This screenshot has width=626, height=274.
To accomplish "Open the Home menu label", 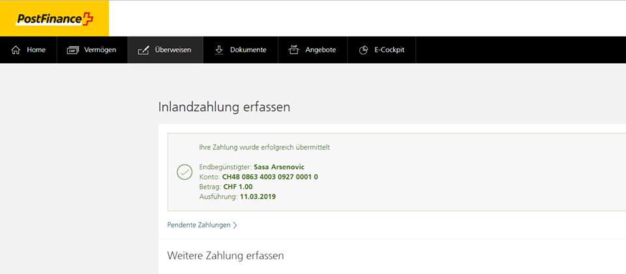I will pyautogui.click(x=36, y=50).
